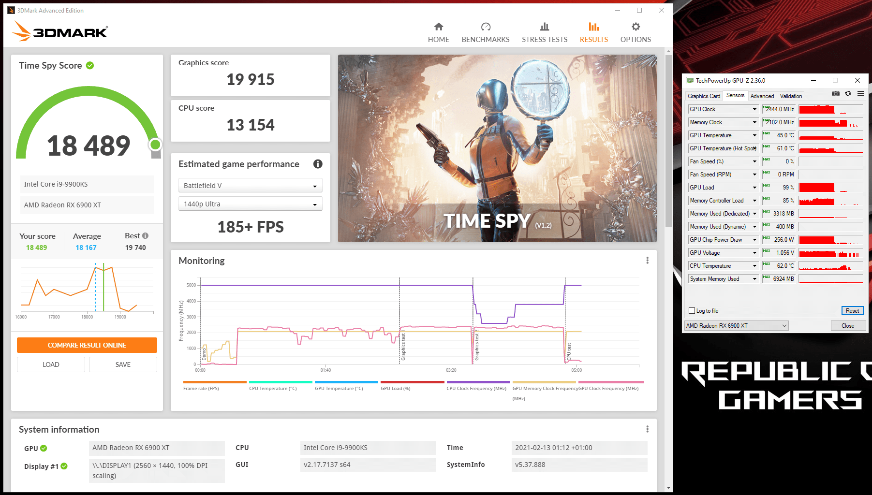Click the GPU-Z Reset button
The width and height of the screenshot is (872, 495).
point(852,311)
